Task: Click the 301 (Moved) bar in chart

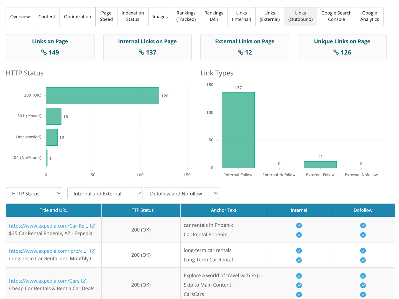Action: [x=54, y=116]
